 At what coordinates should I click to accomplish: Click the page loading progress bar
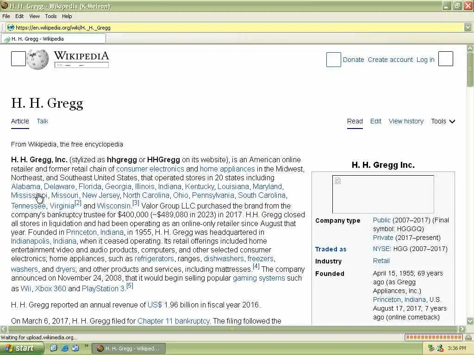(x=433, y=337)
